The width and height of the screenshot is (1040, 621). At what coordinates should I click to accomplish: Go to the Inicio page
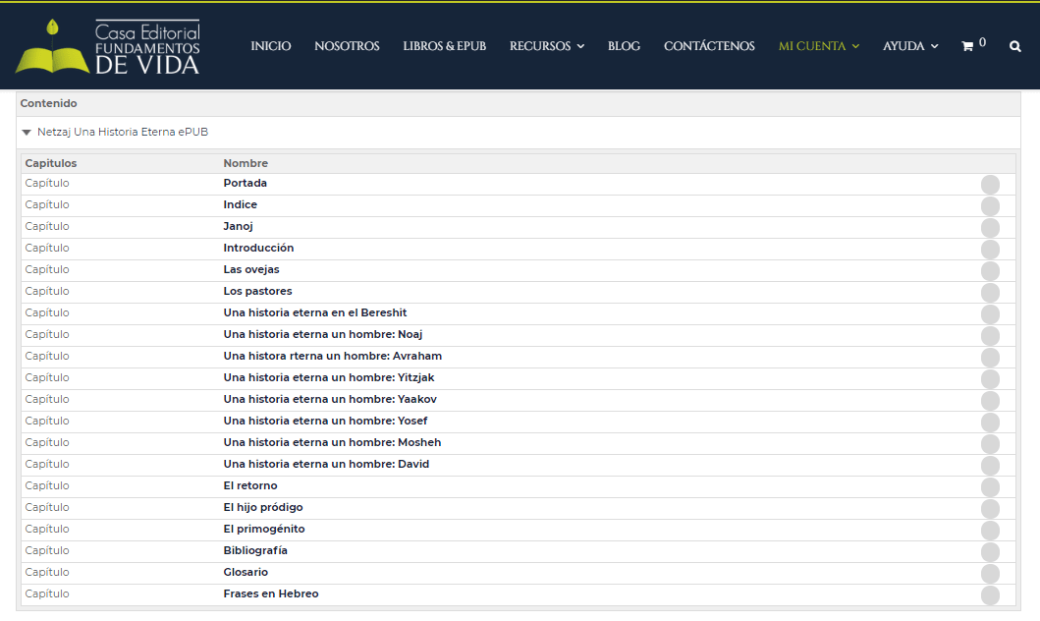point(270,46)
